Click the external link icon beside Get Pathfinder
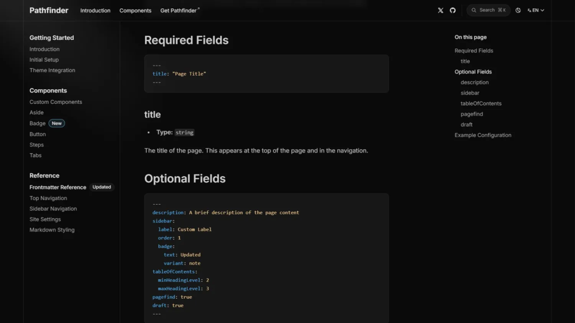575x323 pixels. [x=198, y=7]
